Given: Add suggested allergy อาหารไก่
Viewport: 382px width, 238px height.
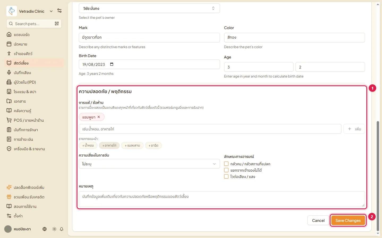Looking at the screenshot, I should (109, 145).
